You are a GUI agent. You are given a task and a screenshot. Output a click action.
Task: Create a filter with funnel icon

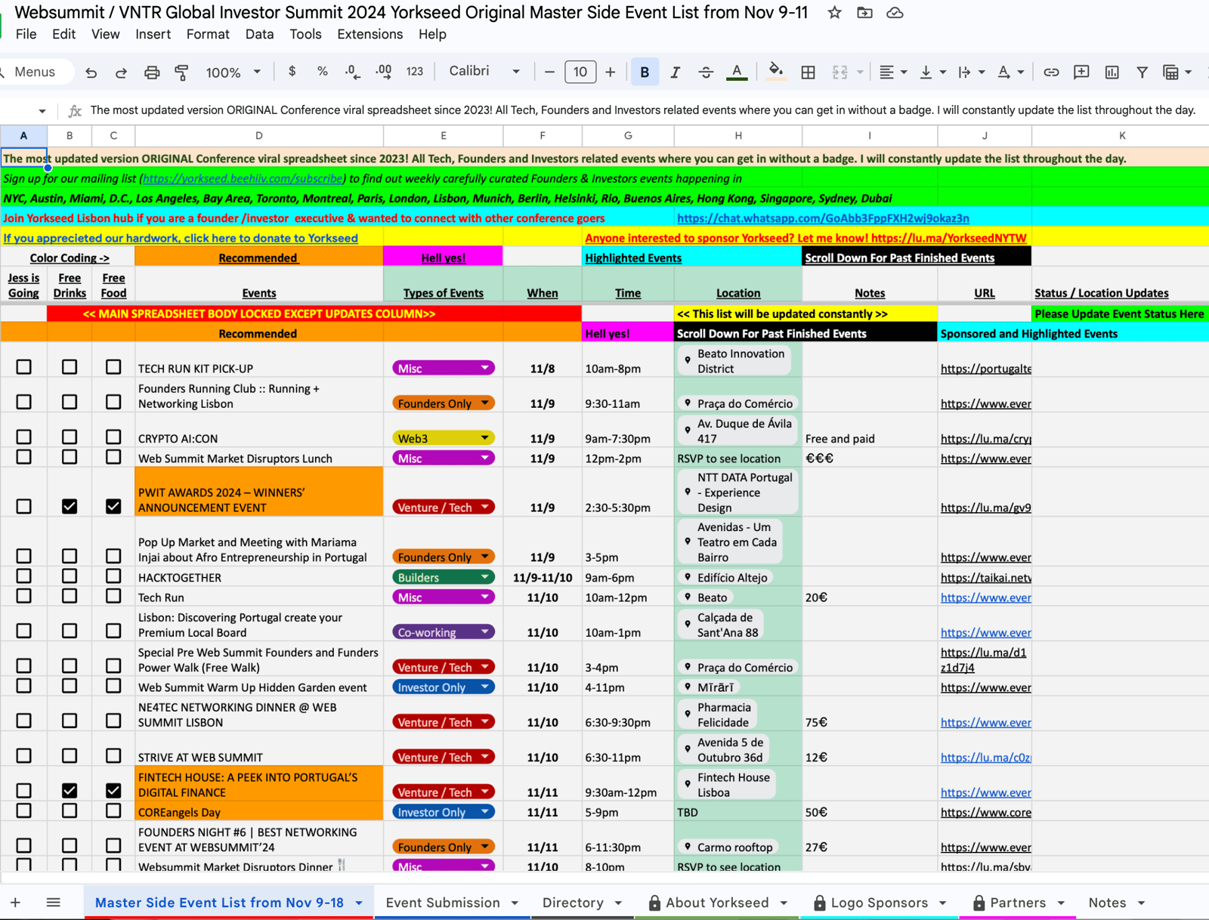click(1142, 73)
